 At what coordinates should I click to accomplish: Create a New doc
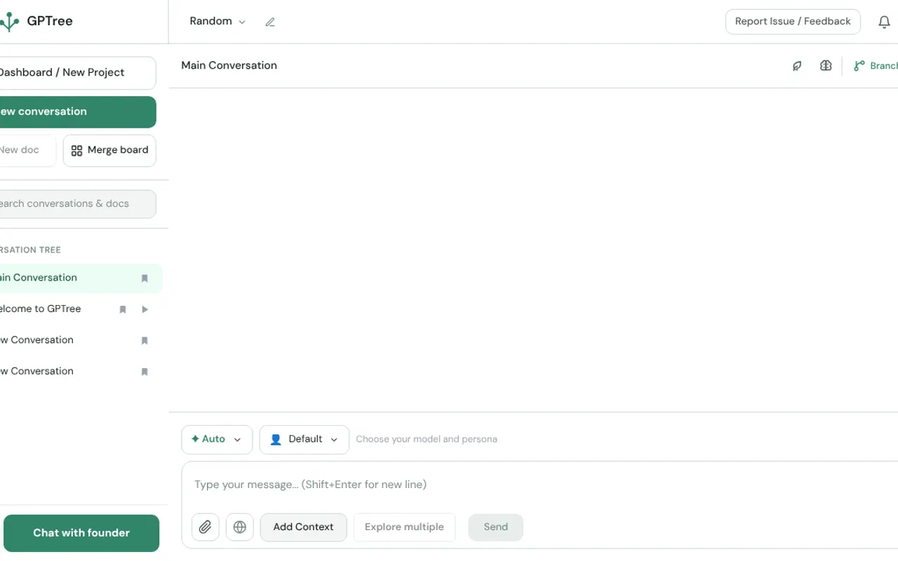27,151
